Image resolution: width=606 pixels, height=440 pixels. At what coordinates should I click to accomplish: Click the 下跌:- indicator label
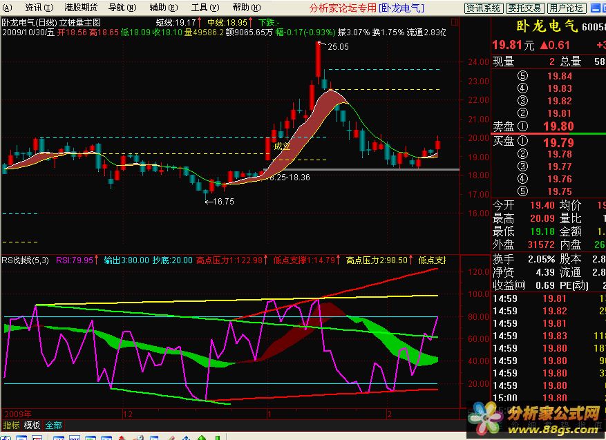click(269, 22)
